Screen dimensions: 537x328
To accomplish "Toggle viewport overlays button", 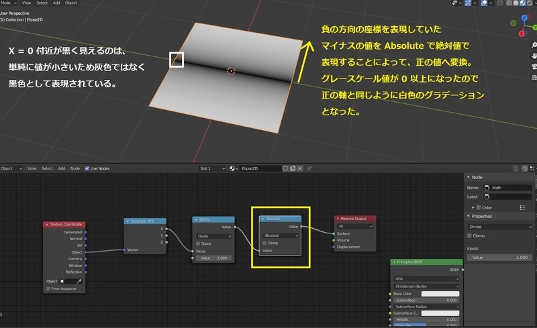I will [x=484, y=3].
